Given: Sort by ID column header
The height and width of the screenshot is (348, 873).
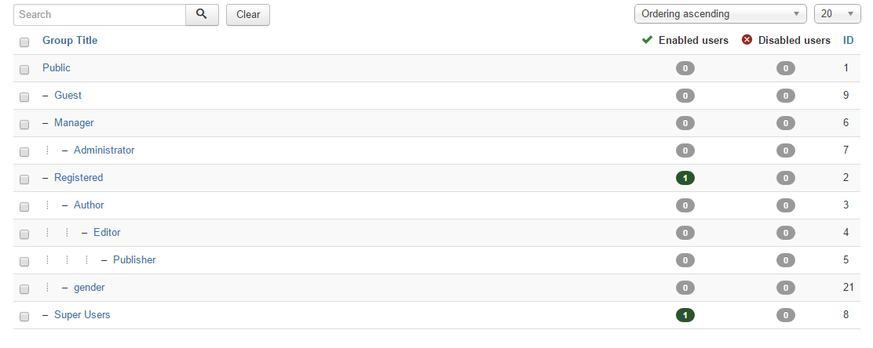Looking at the screenshot, I should click(x=849, y=41).
